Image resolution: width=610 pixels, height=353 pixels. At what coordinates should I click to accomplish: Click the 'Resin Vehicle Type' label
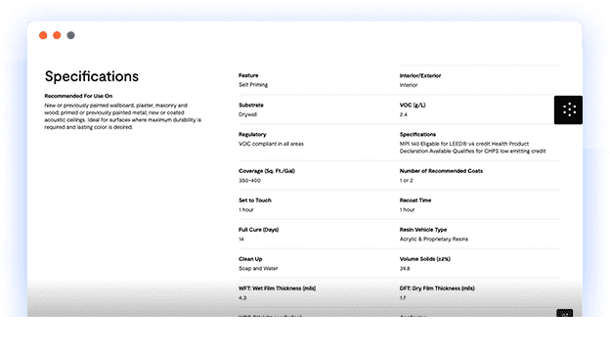[x=423, y=230]
